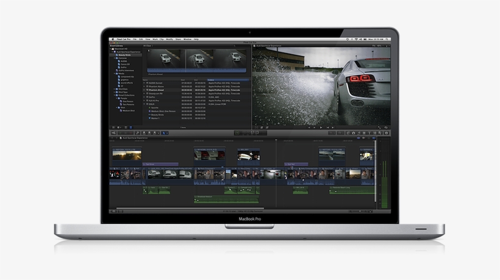Open the Titles browser T icon
Viewport: 500px width, 280px height.
370,133
